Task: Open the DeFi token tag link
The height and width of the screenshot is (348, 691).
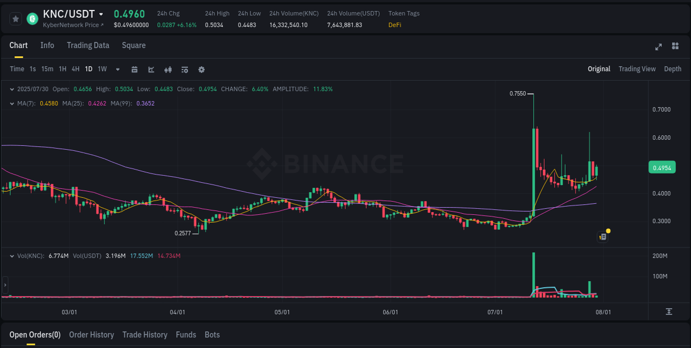Action: click(x=395, y=25)
